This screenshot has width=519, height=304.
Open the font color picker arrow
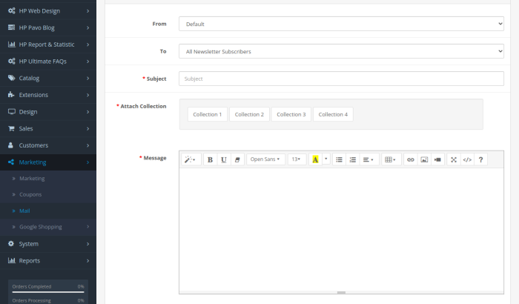pyautogui.click(x=326, y=159)
